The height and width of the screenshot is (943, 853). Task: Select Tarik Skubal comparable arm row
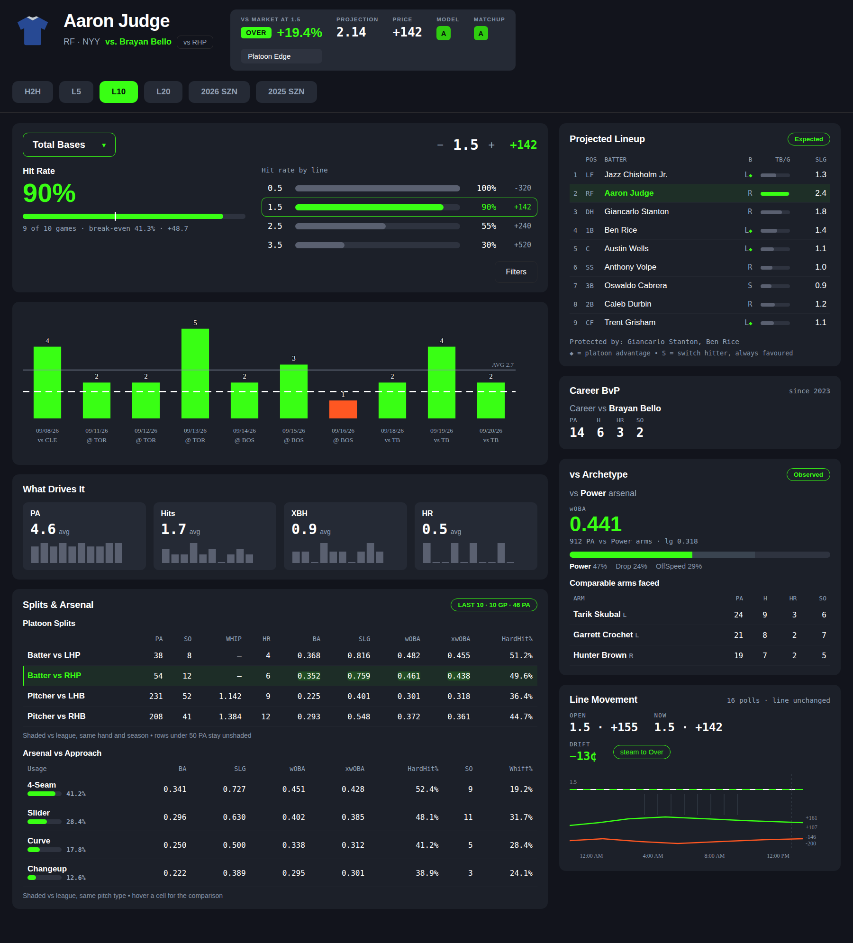click(700, 614)
